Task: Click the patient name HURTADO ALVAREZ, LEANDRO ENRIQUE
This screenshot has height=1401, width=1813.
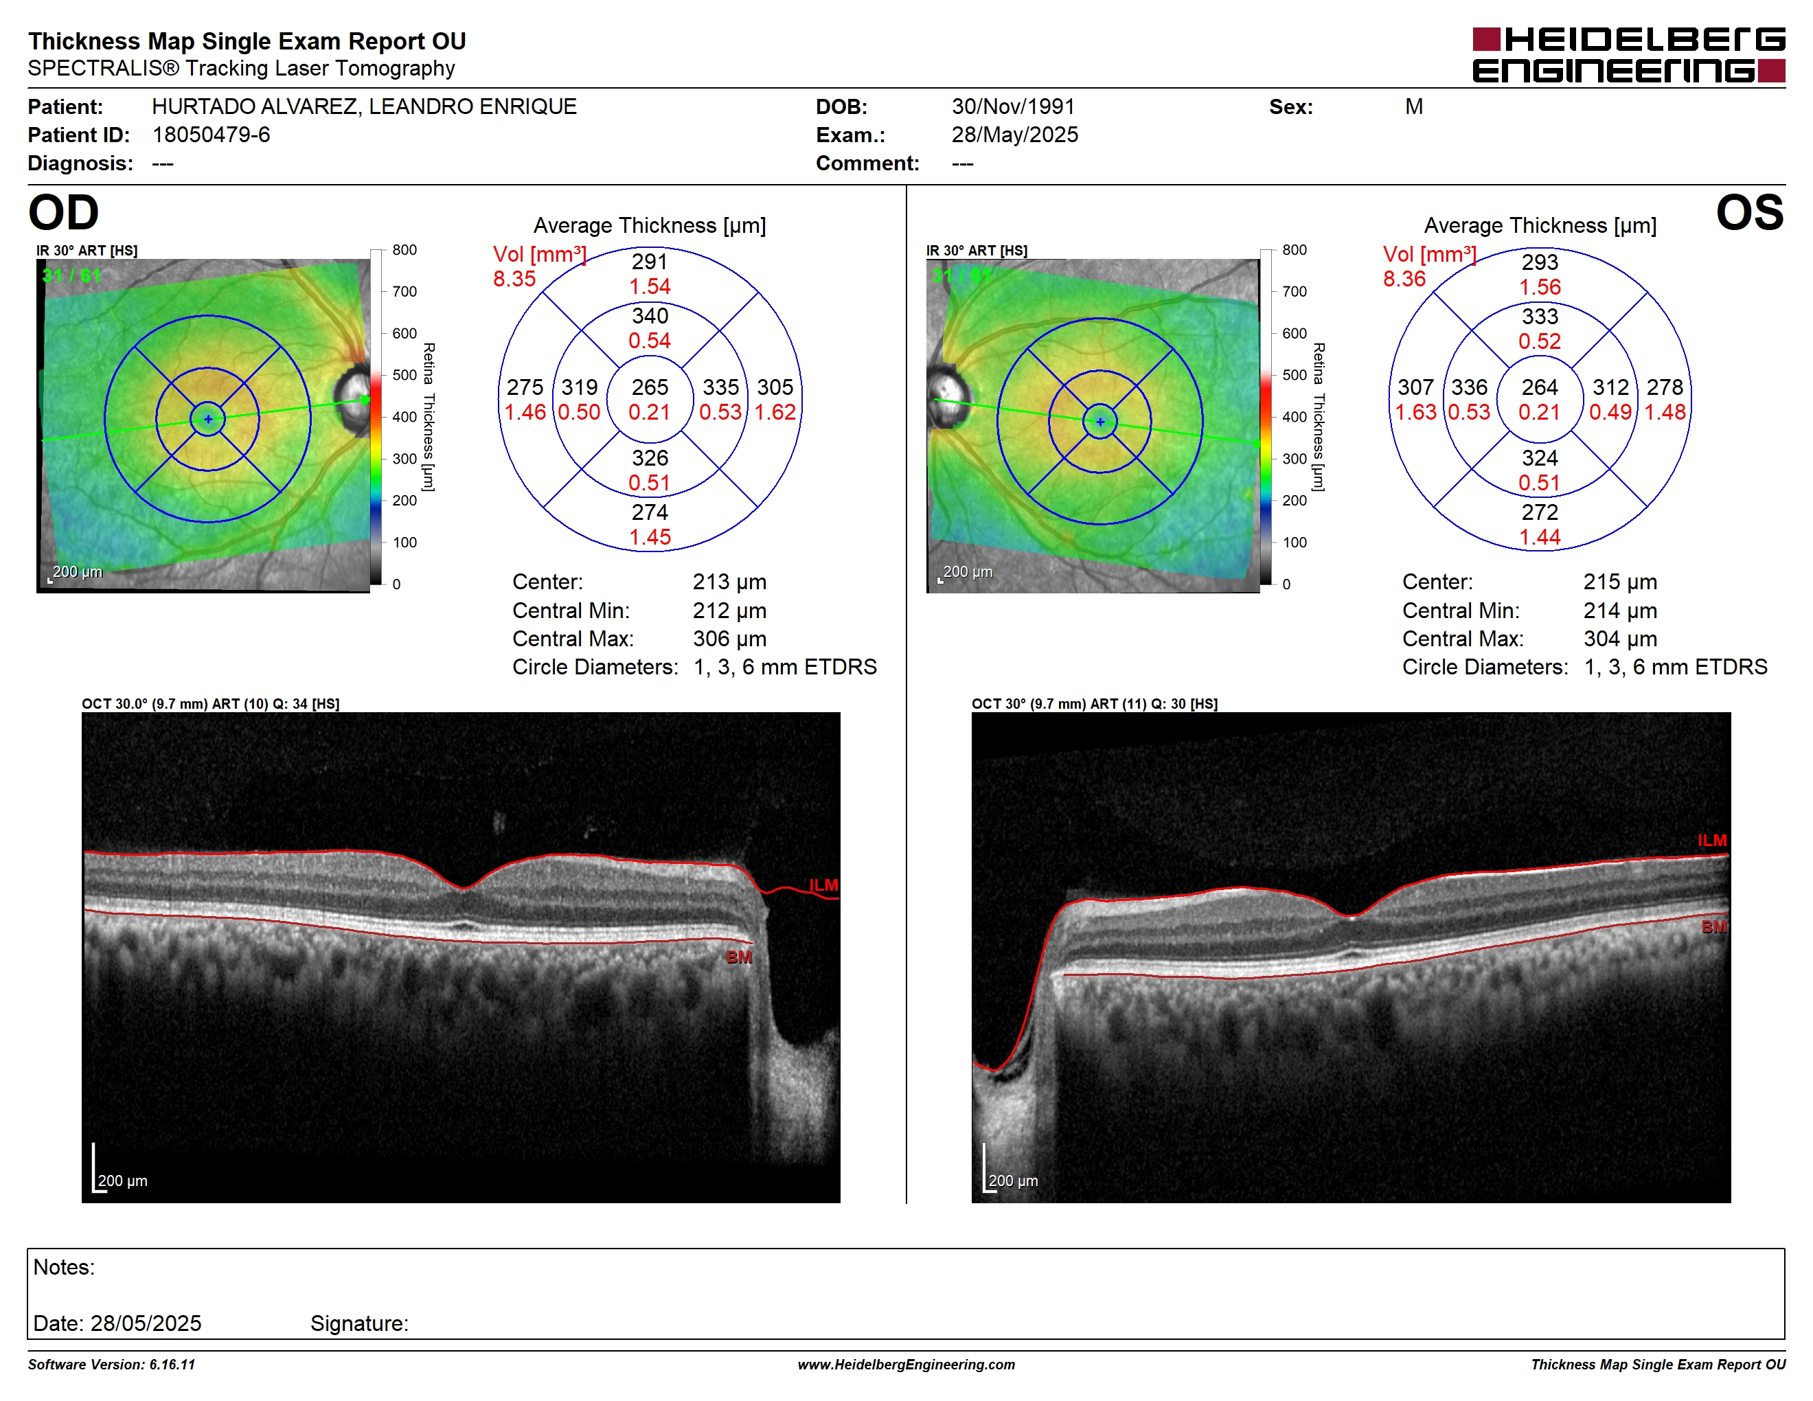Action: 363,107
